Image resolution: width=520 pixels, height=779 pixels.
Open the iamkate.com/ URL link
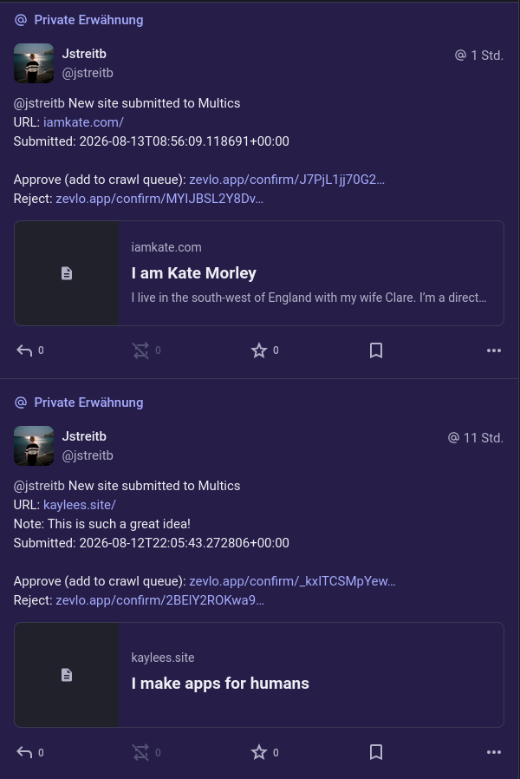point(83,122)
